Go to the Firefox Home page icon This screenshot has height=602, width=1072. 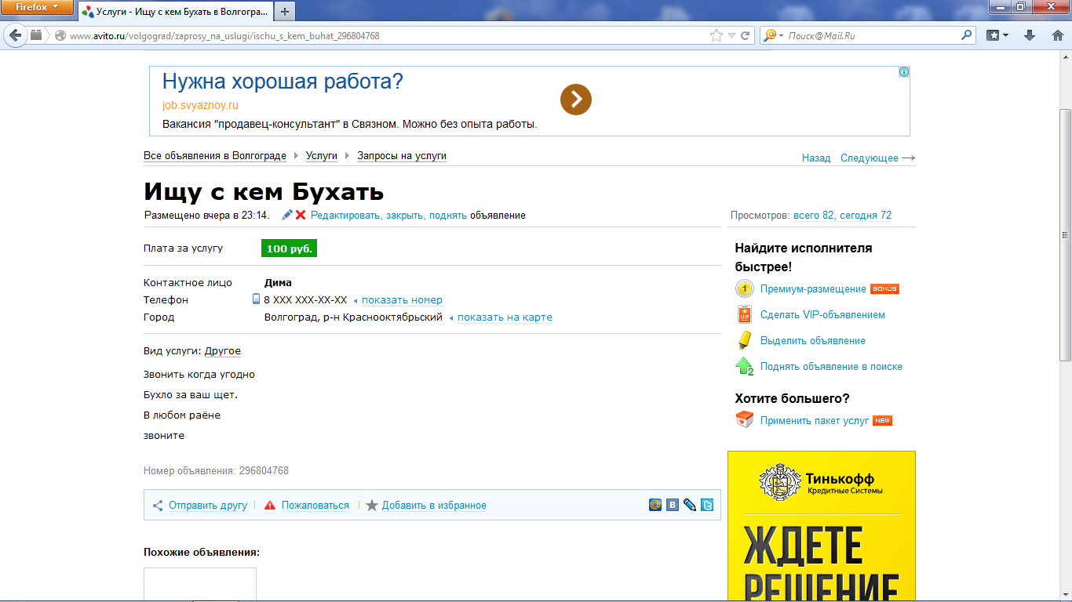(x=1056, y=35)
